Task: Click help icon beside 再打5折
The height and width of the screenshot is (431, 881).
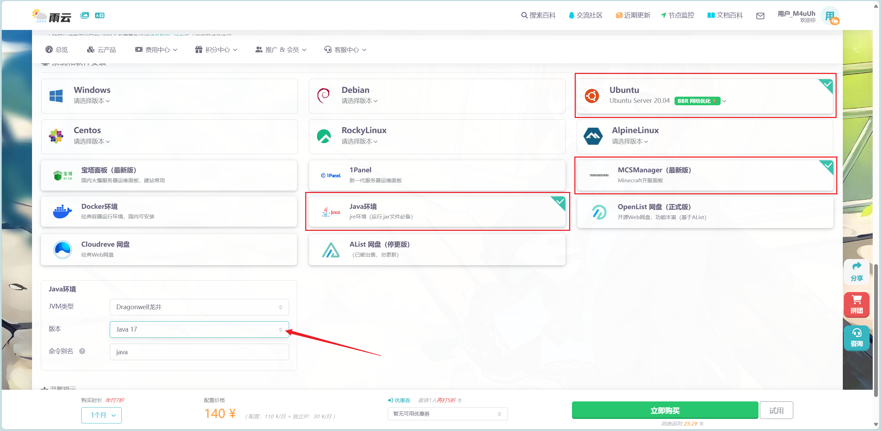Action: pyautogui.click(x=460, y=400)
